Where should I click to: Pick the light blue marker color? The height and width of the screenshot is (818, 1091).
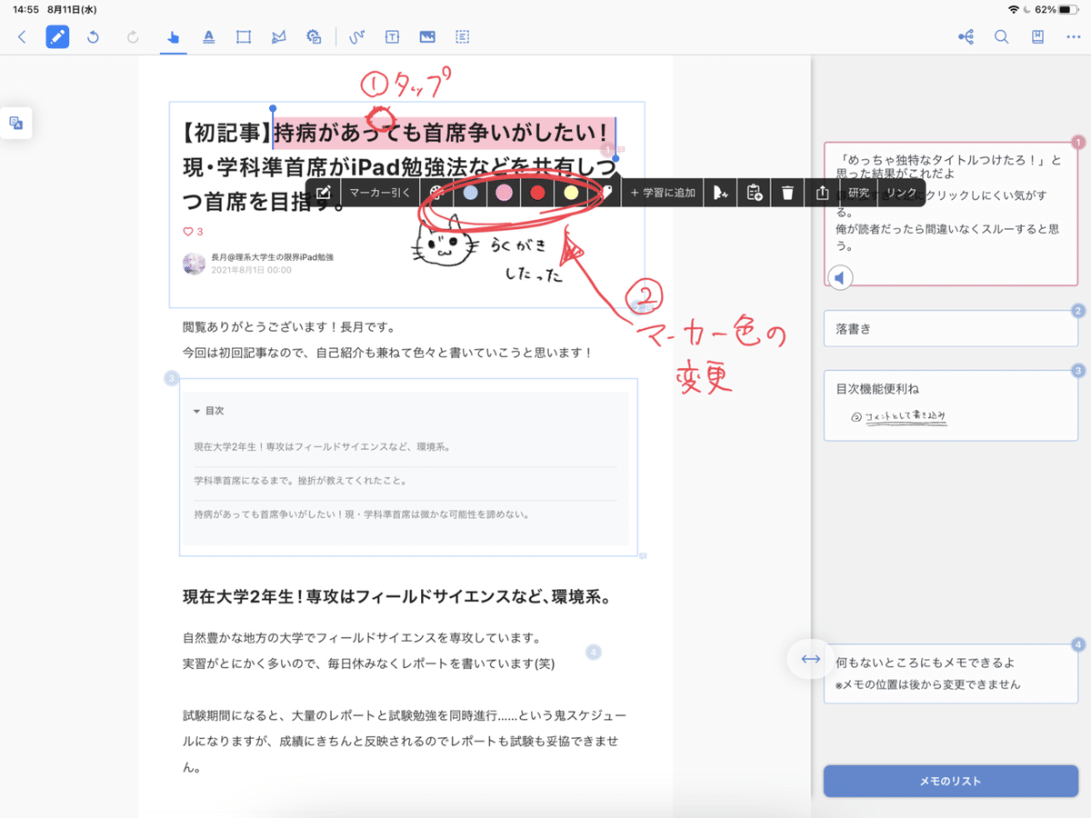(x=470, y=193)
